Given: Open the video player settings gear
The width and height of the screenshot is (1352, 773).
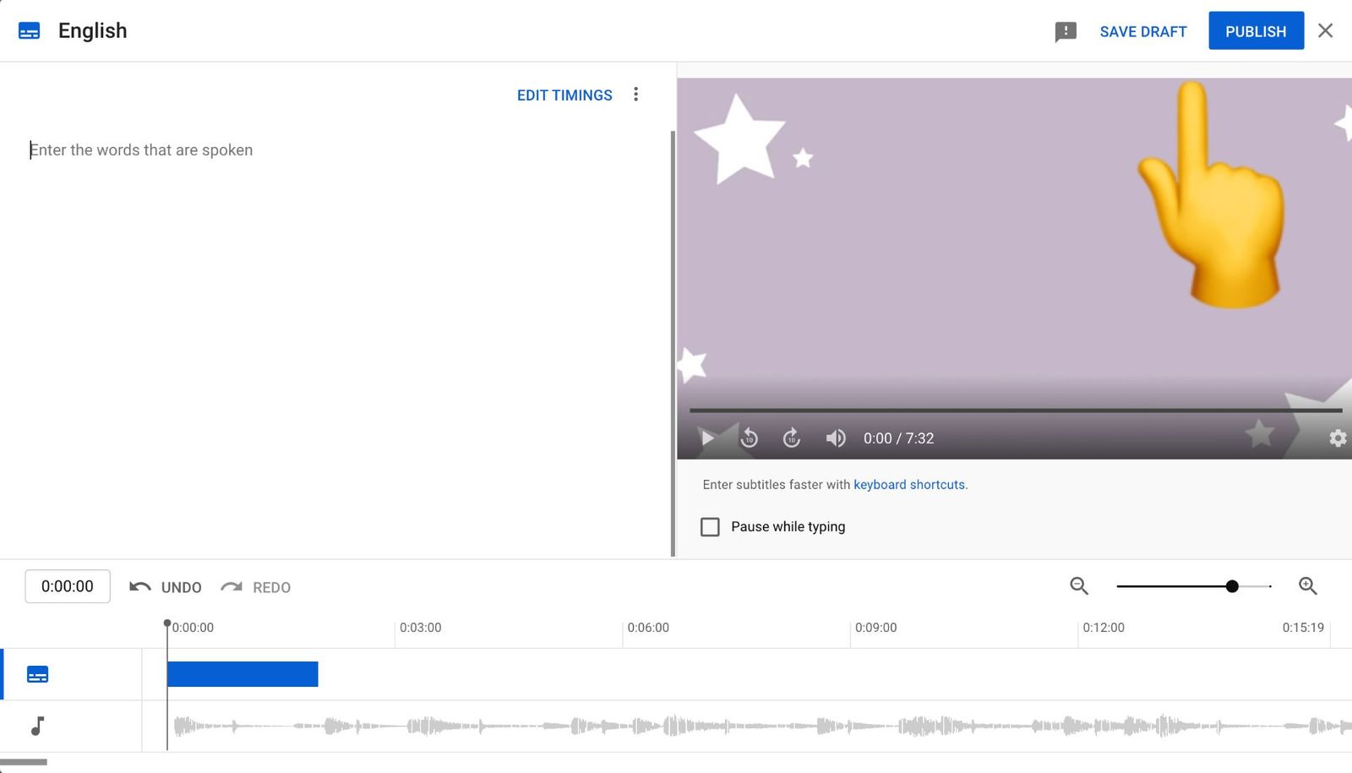Looking at the screenshot, I should (x=1337, y=438).
